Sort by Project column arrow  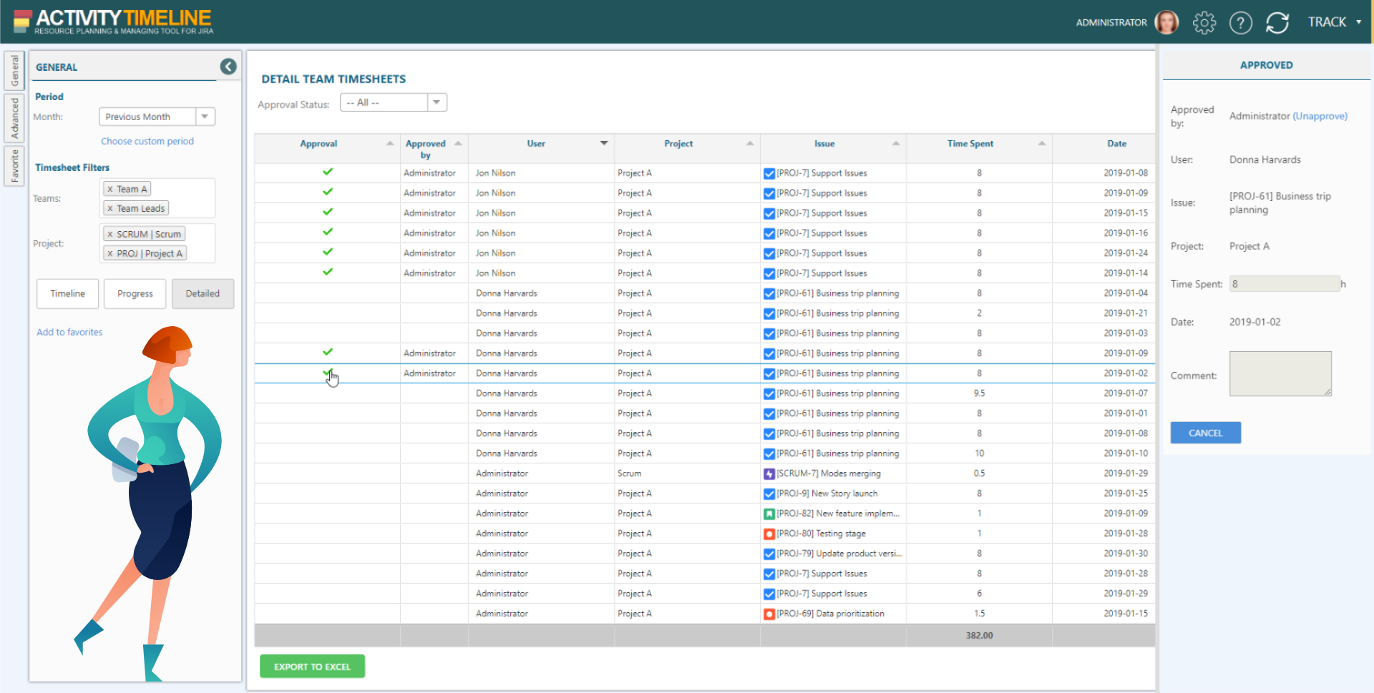(x=750, y=144)
